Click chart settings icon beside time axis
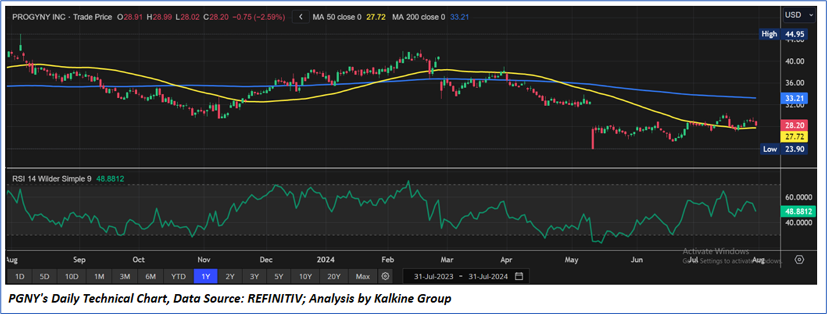 pyautogui.click(x=799, y=260)
